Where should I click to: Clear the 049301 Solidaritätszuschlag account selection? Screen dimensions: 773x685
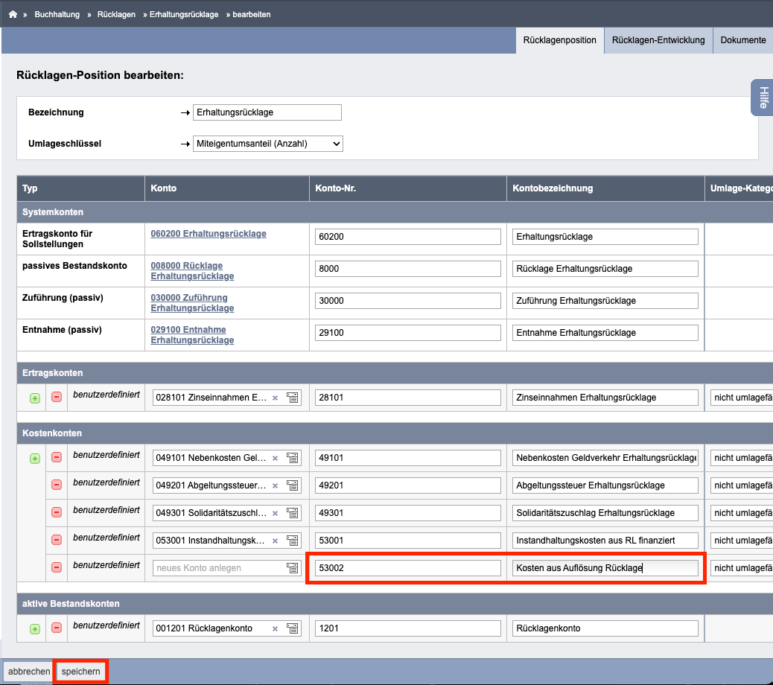coord(275,513)
